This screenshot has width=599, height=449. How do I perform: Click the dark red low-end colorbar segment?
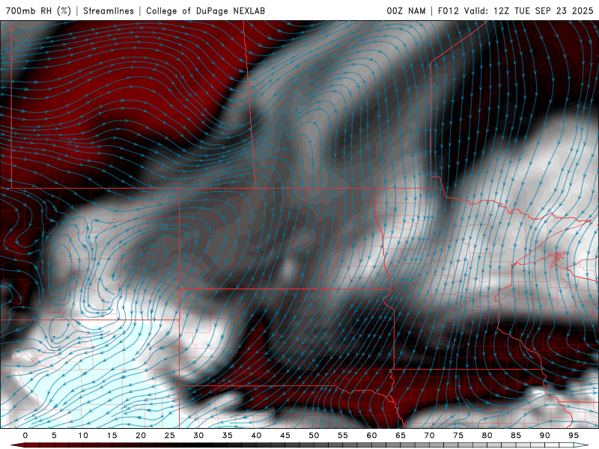[x=18, y=445]
